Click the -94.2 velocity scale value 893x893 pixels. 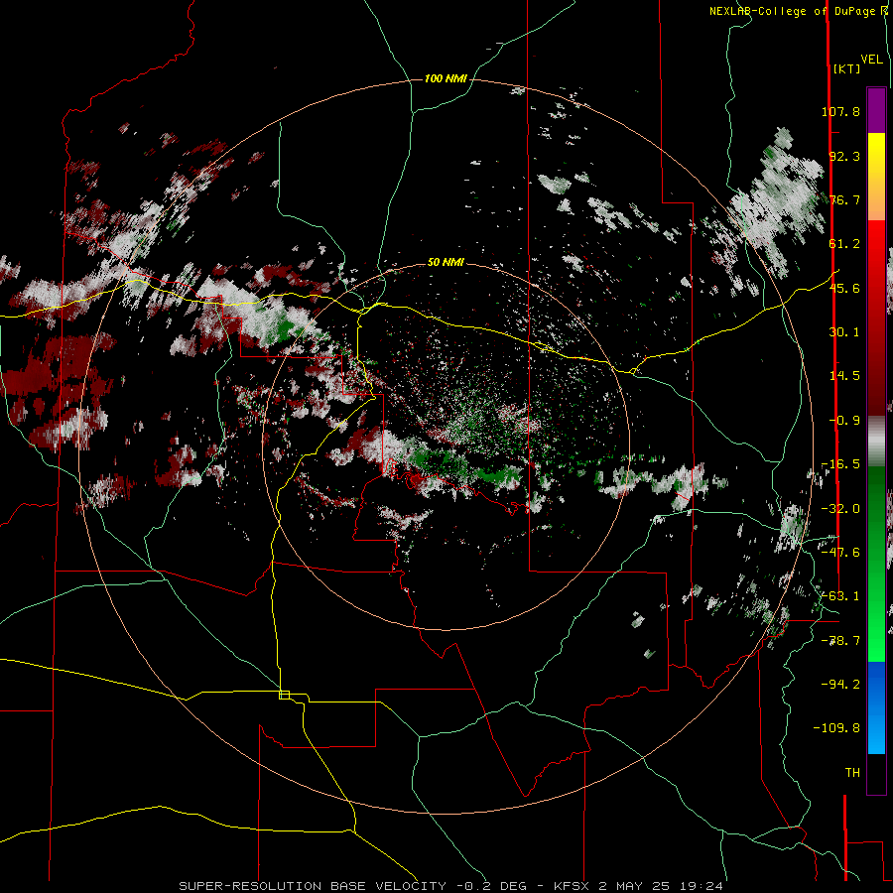[840, 685]
